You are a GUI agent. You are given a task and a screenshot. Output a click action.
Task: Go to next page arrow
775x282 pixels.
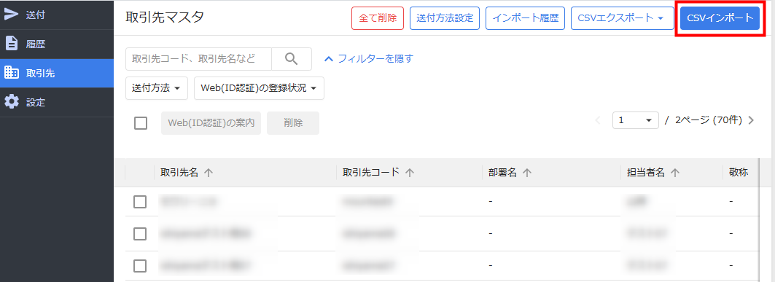tap(751, 120)
